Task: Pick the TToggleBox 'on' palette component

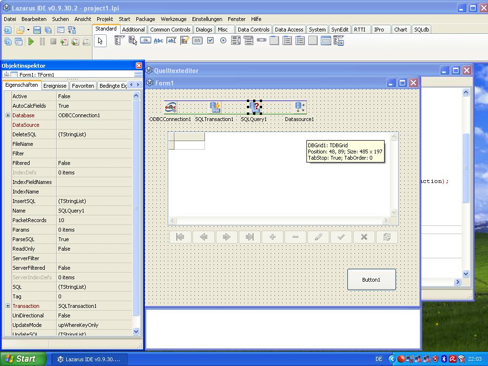Action: click(x=197, y=41)
